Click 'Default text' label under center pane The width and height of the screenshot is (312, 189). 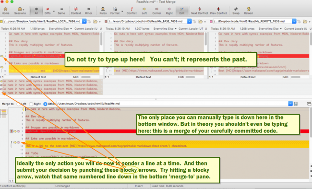(144, 77)
